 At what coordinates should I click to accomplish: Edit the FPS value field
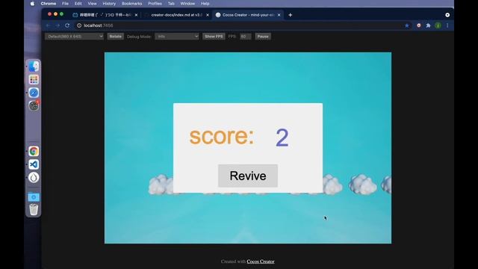[245, 37]
